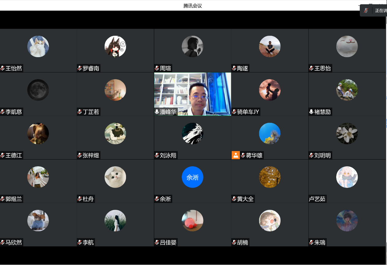
Task: Click the name label 骑单车JY
Action: pyautogui.click(x=248, y=112)
